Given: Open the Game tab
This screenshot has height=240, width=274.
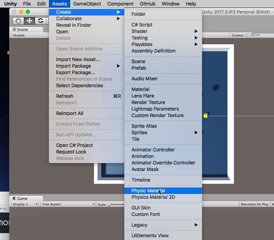Looking at the screenshot, I should (26, 198).
